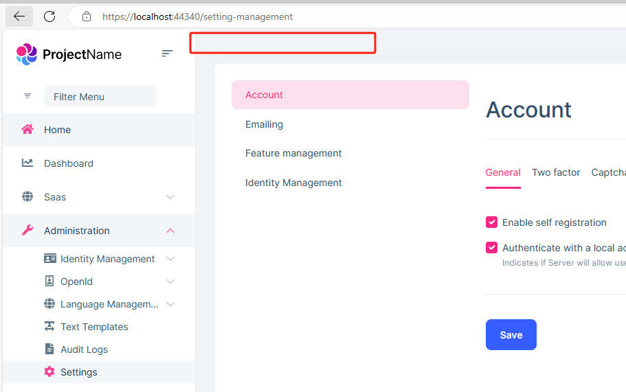This screenshot has width=626, height=392.
Task: Click the Filter Menu search field
Action: click(x=100, y=97)
